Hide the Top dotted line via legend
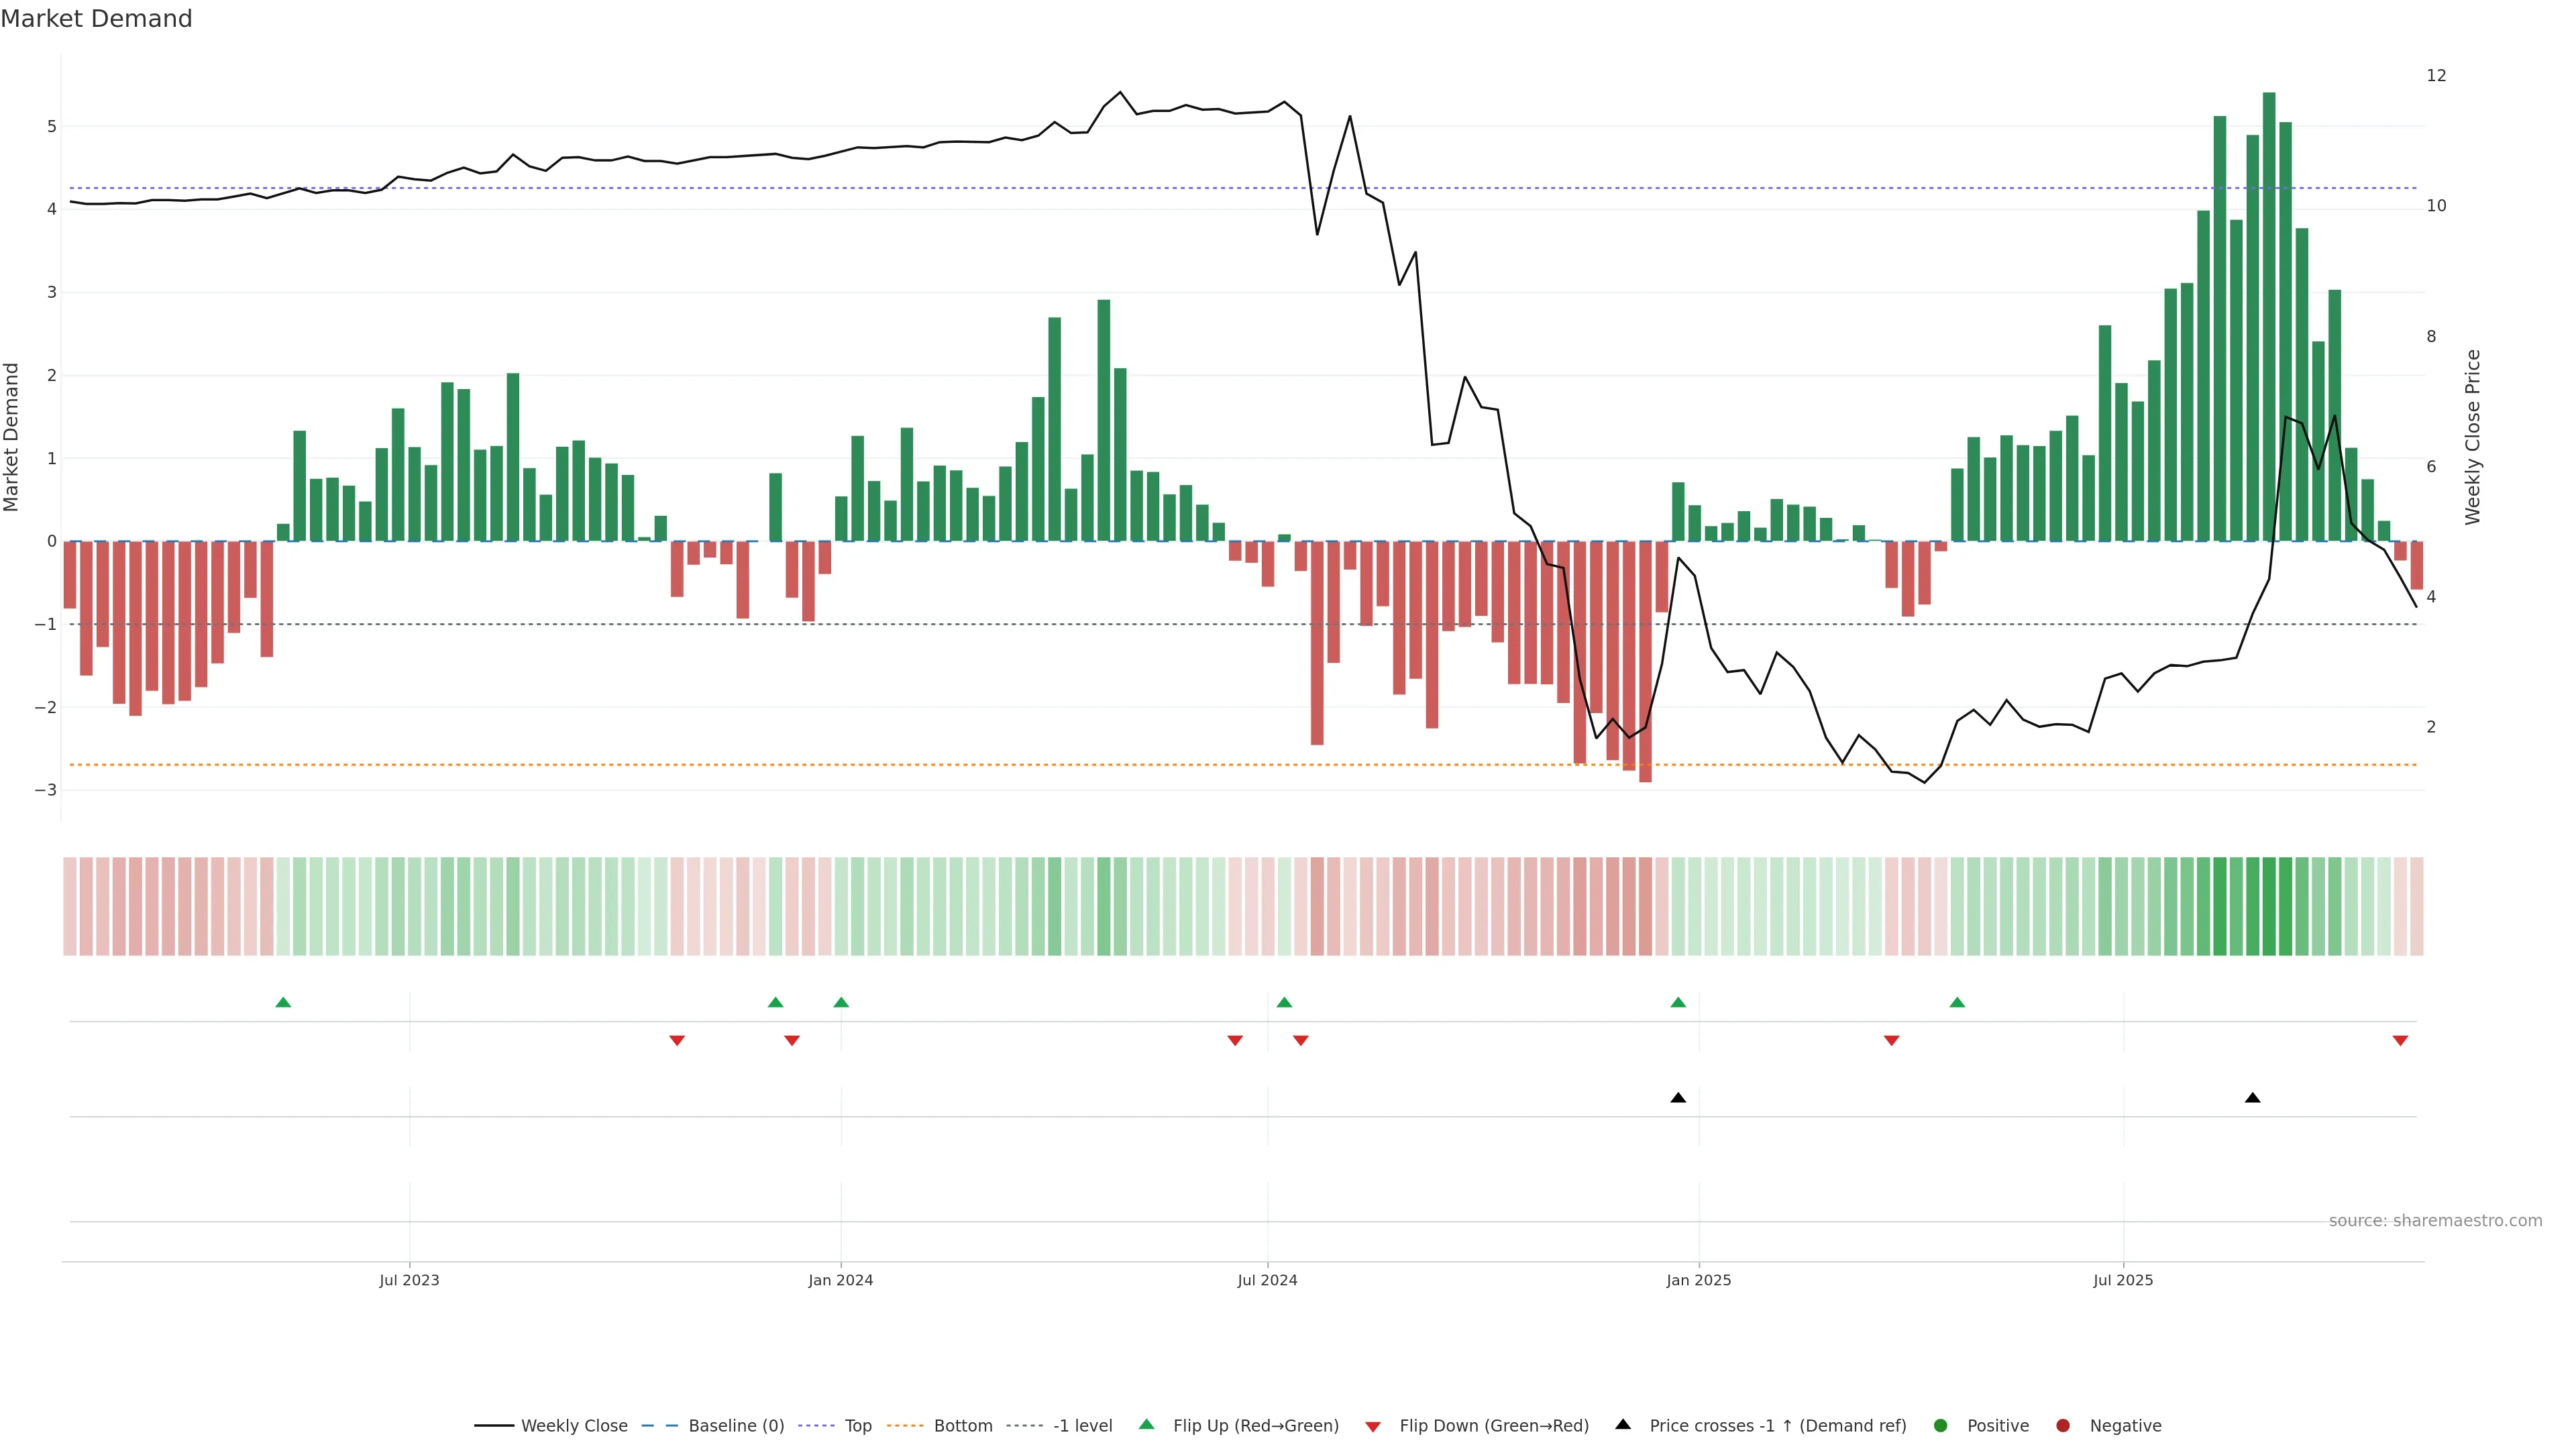 pyautogui.click(x=857, y=1426)
